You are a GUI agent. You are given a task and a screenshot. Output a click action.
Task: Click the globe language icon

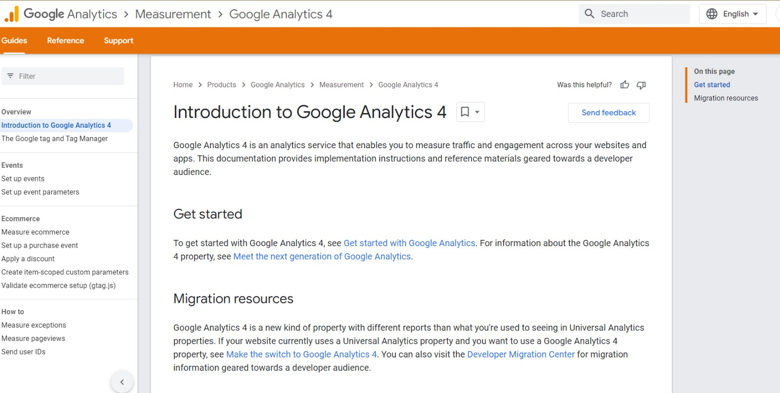(712, 14)
